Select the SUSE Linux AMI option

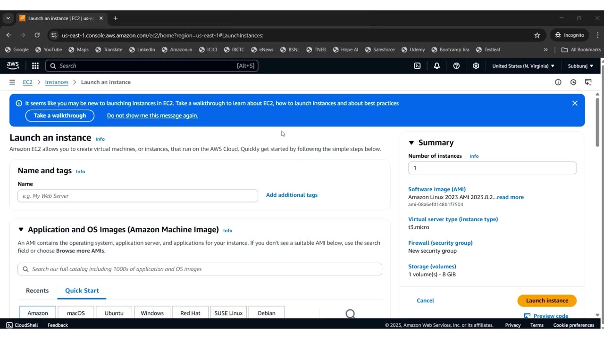229,313
